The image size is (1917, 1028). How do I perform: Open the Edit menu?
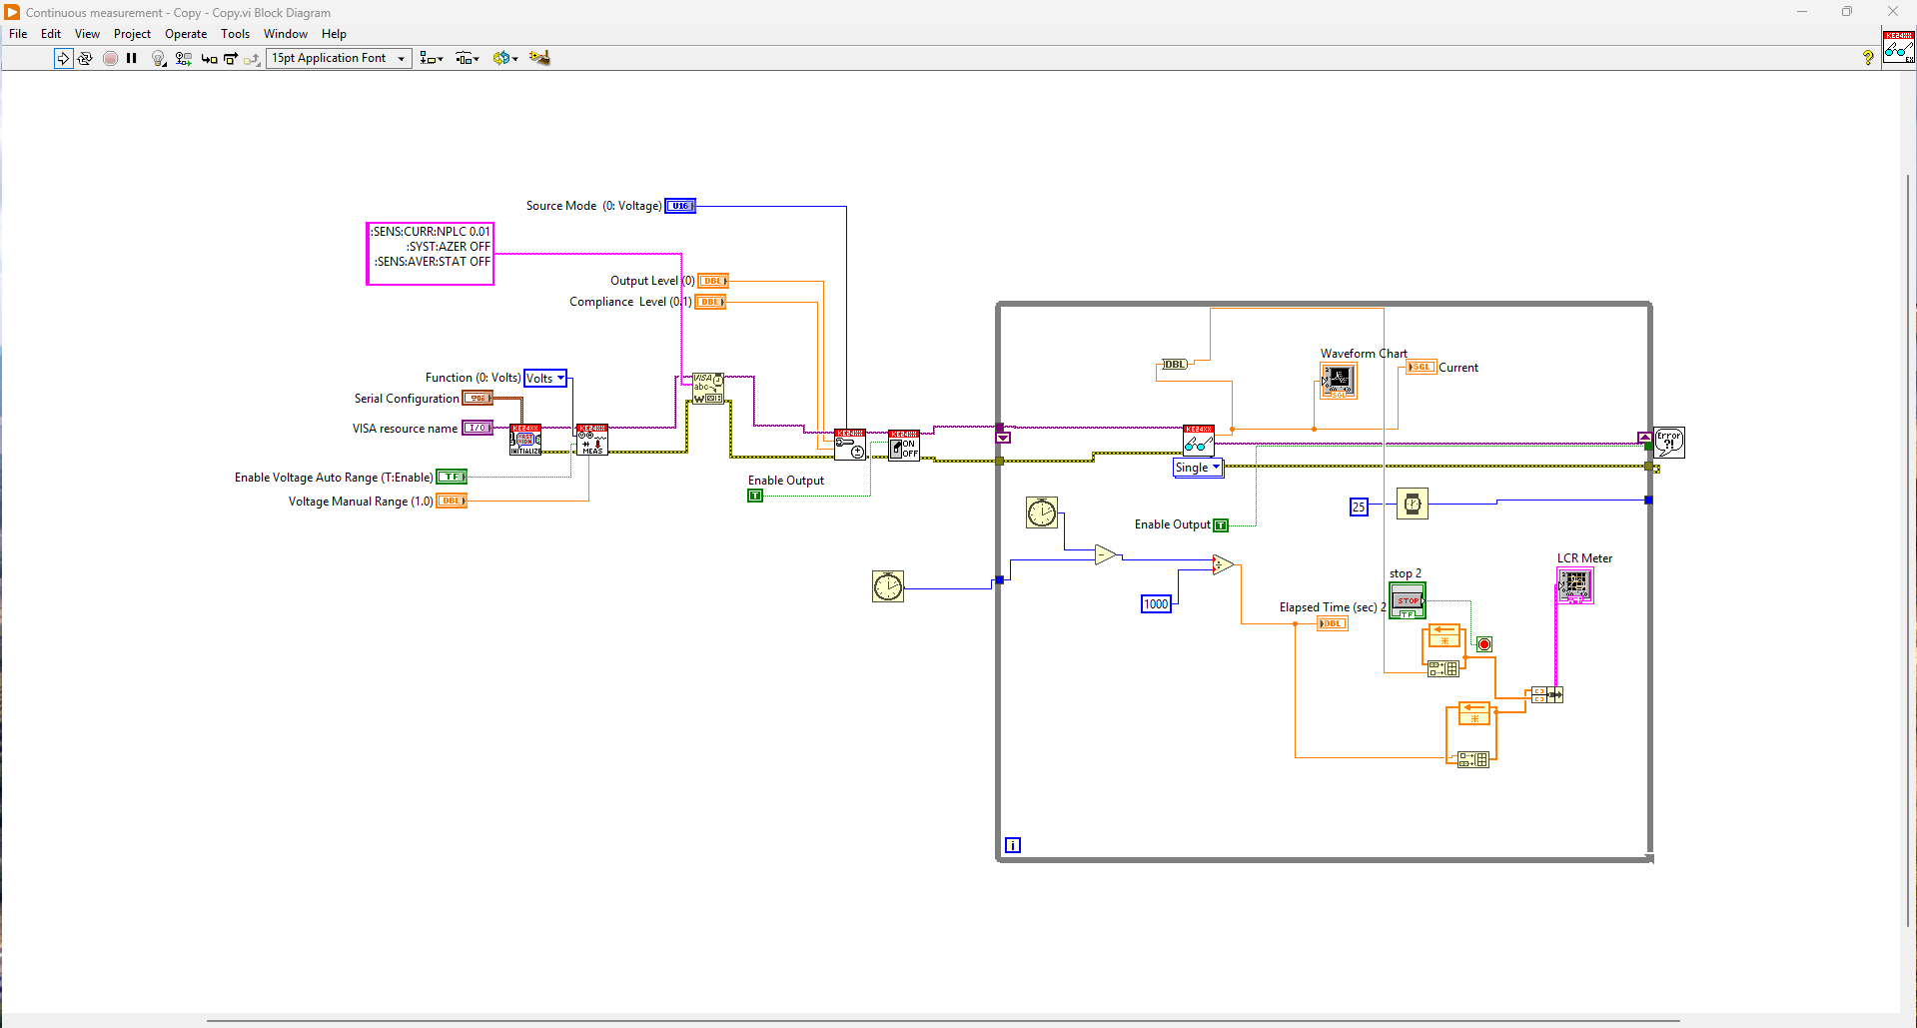coord(51,34)
